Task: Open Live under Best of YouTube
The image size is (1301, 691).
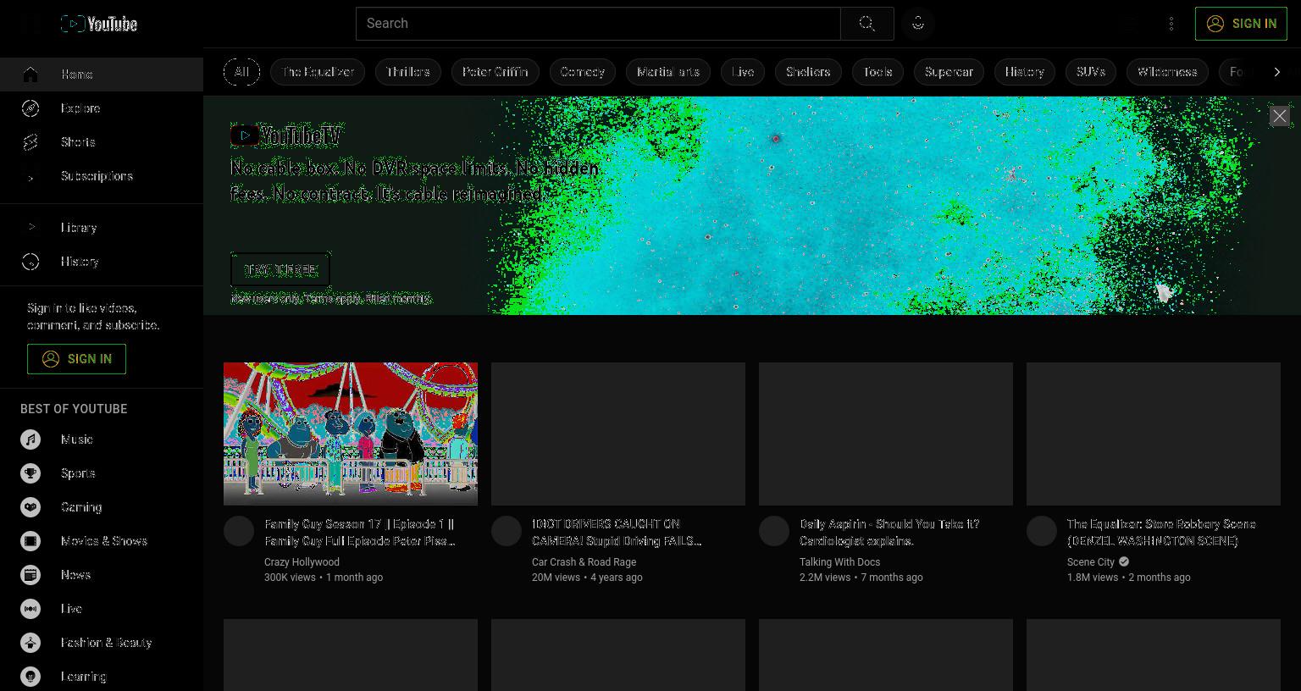Action: (102, 609)
